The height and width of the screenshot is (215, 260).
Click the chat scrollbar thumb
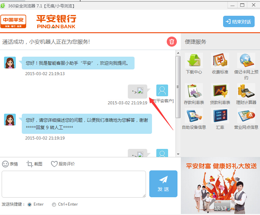tap(178, 87)
